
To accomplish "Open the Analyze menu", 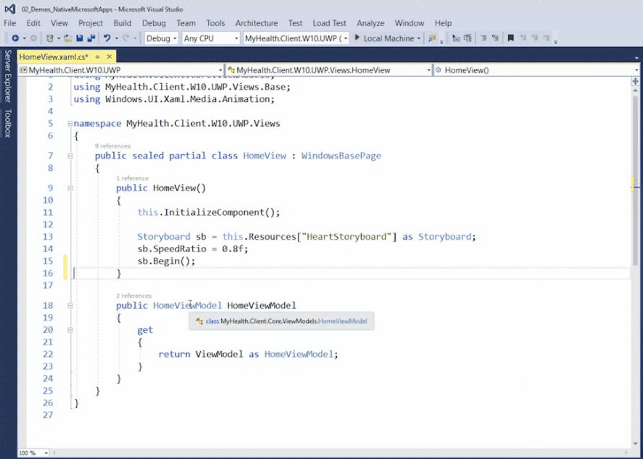I will [370, 23].
